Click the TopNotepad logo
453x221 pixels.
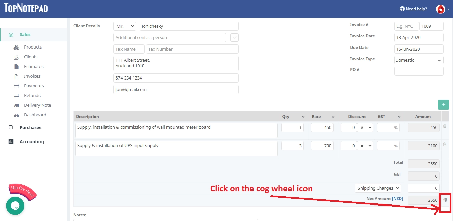point(26,8)
